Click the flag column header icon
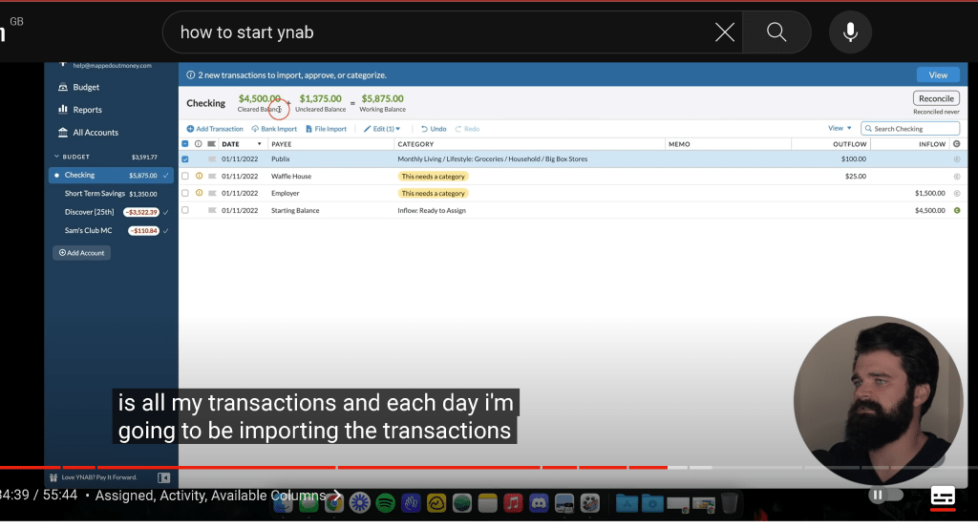The image size is (978, 528). point(211,144)
